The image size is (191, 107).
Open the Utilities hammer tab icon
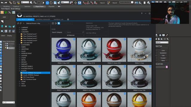coord(167,35)
